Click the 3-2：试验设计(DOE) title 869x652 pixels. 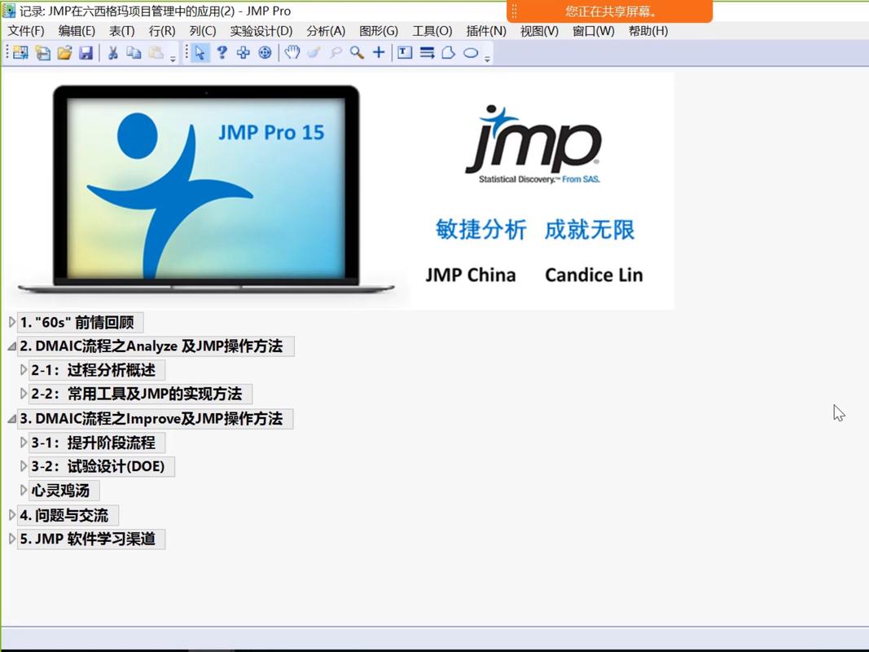click(102, 466)
